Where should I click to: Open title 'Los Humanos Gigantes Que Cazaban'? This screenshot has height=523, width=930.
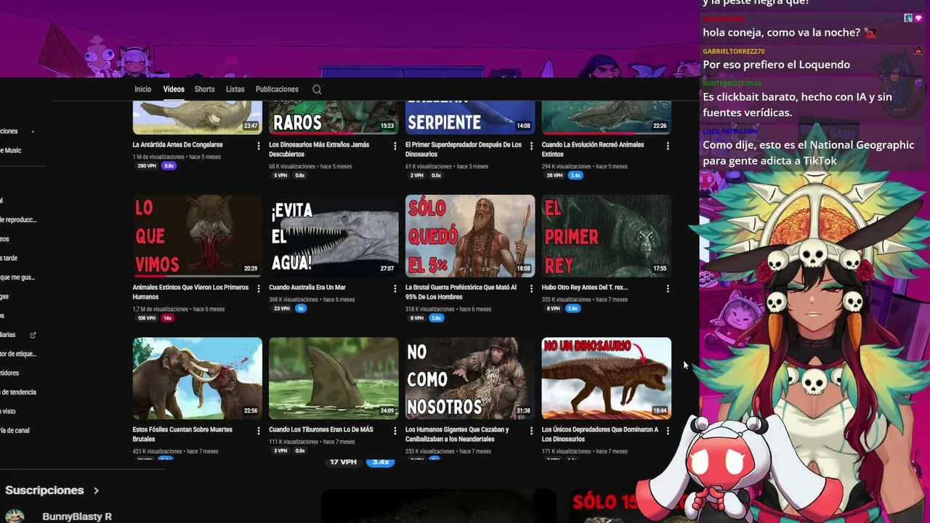457,434
